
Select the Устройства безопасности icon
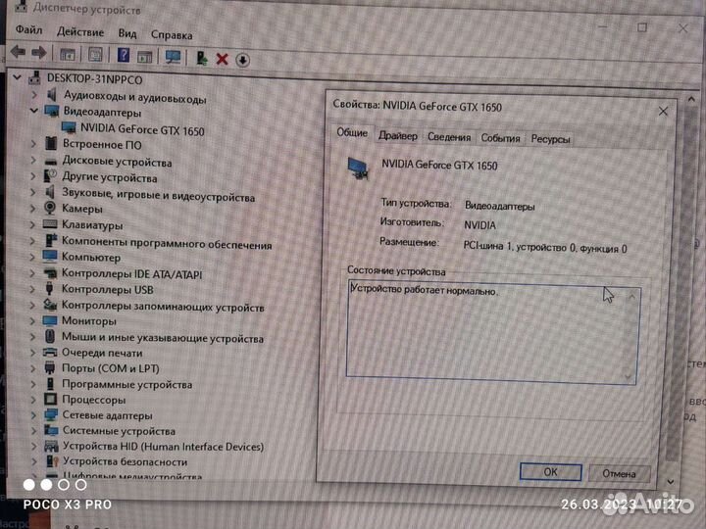coord(52,461)
